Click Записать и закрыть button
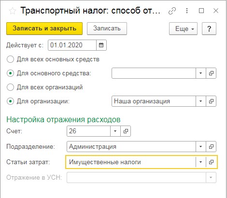227x198 pixels. pos(44,28)
